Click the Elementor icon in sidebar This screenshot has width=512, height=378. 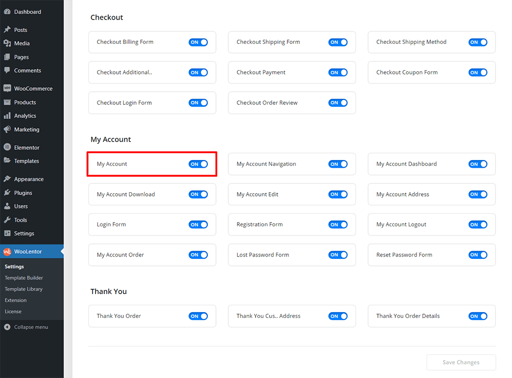[7, 147]
